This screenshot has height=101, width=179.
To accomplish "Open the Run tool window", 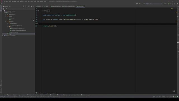I will click(x=4, y=95).
